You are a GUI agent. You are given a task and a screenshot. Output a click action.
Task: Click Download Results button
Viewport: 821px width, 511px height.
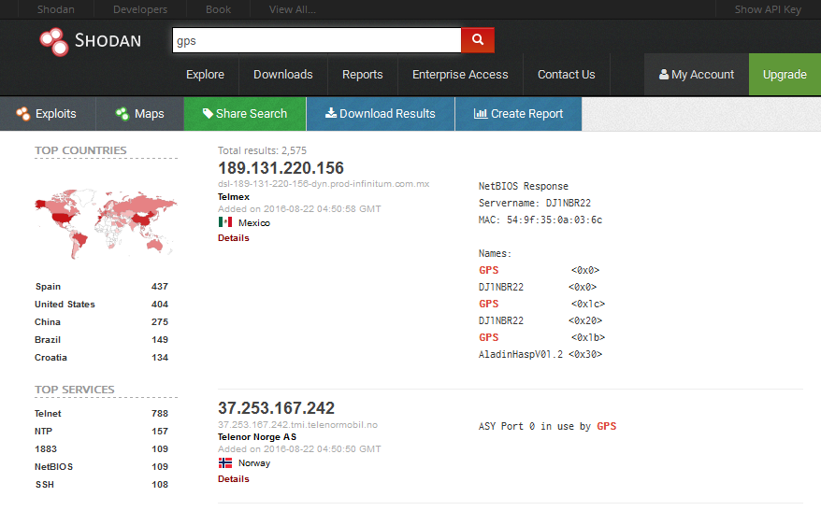point(381,113)
